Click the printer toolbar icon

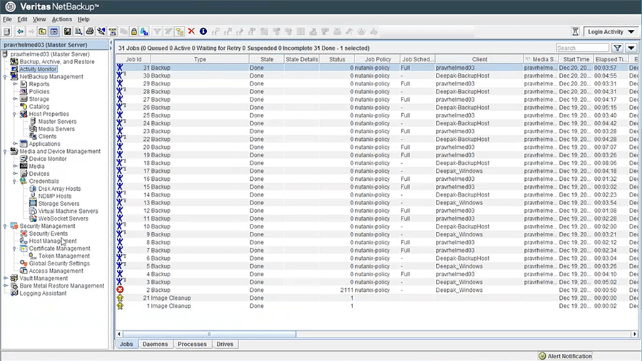pos(90,31)
